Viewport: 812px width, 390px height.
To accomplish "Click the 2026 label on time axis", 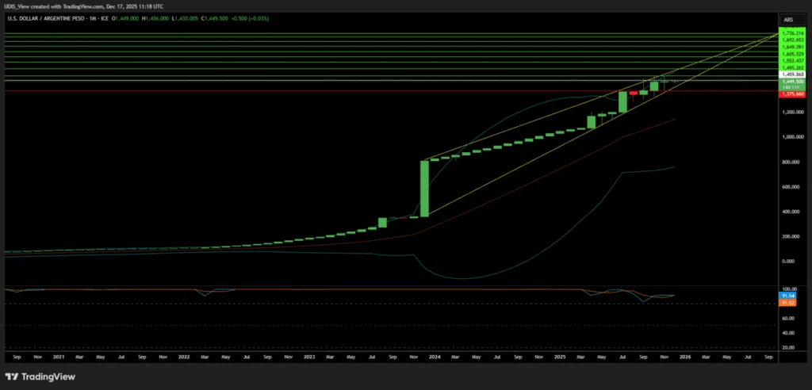I will tap(685, 357).
